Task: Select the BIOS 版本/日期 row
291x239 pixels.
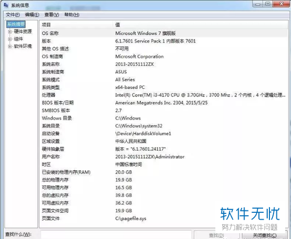Action: click(x=164, y=103)
